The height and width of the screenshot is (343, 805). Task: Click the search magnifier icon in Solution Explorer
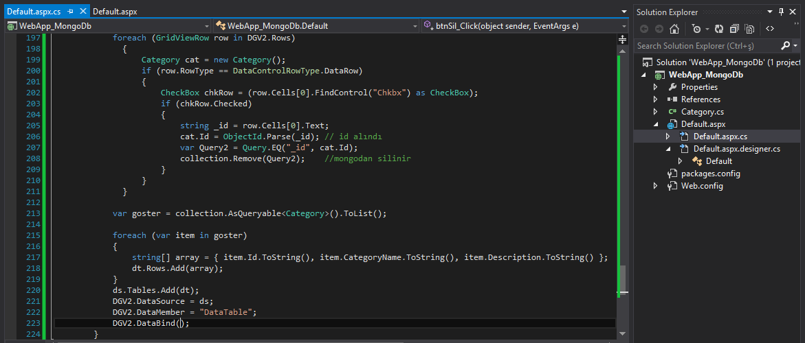[x=785, y=46]
